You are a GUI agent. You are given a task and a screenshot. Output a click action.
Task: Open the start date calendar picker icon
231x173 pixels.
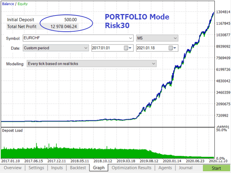tap(127, 48)
